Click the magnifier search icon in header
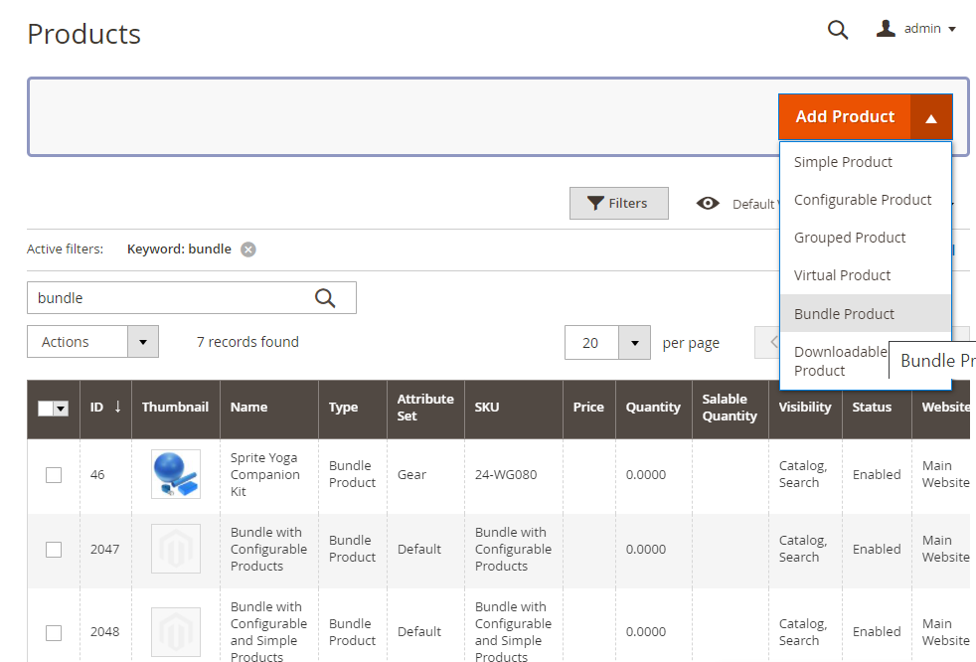The height and width of the screenshot is (662, 976). pos(838,30)
